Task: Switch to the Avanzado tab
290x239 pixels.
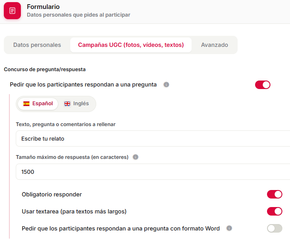Action: click(x=214, y=45)
